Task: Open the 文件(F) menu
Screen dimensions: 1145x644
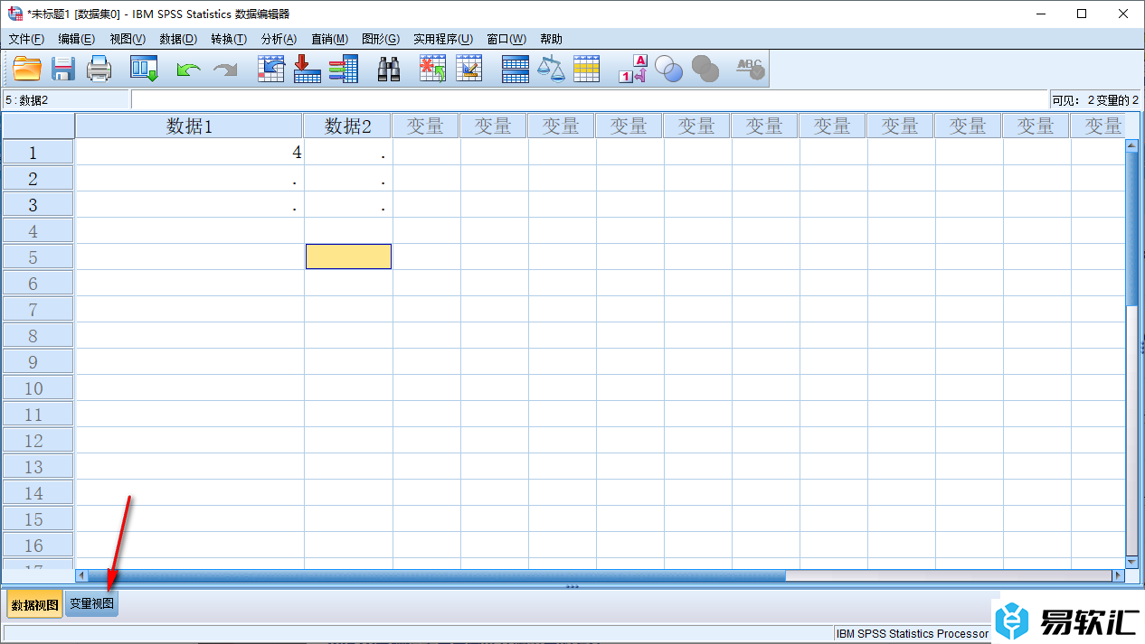Action: pos(26,39)
